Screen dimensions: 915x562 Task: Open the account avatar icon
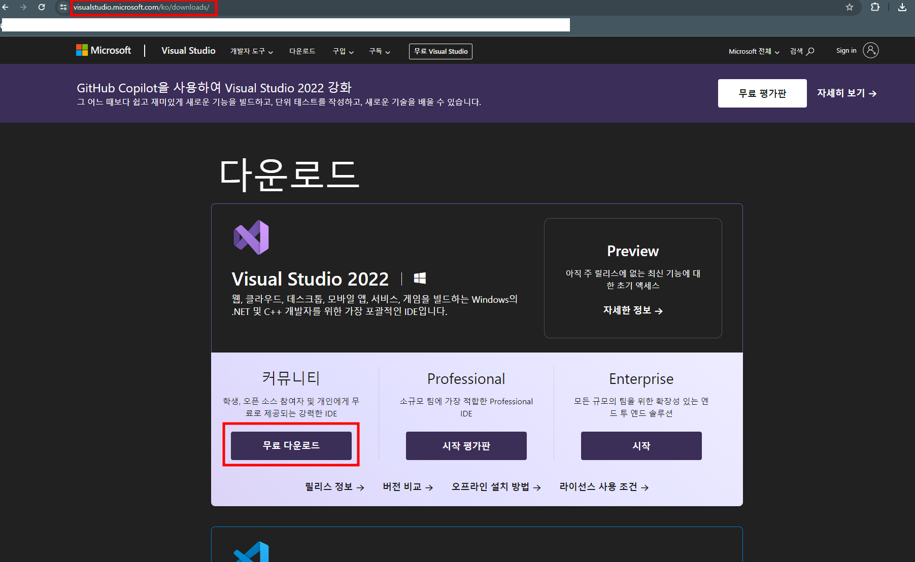(x=871, y=50)
